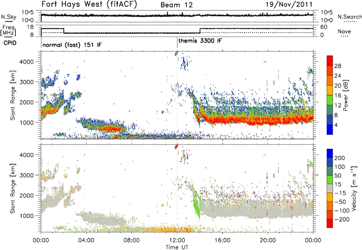Click the "200" velocity colorbar tick
Image resolution: width=362 pixels, height=250 pixels.
coord(340,158)
